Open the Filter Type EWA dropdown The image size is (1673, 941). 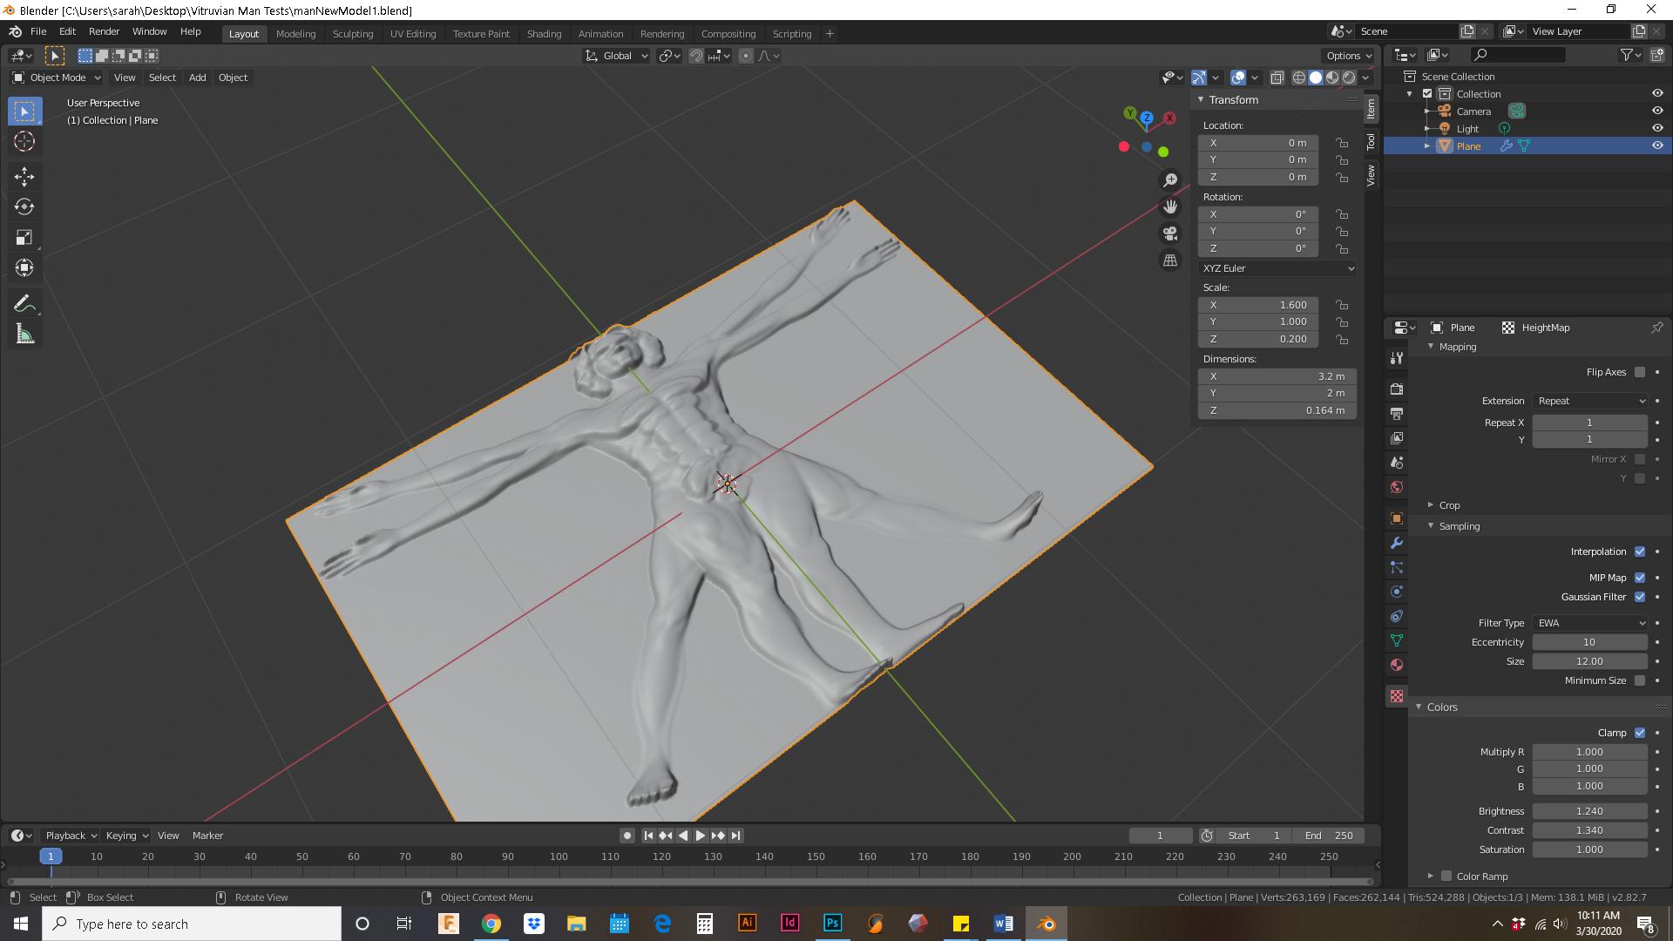click(1590, 623)
